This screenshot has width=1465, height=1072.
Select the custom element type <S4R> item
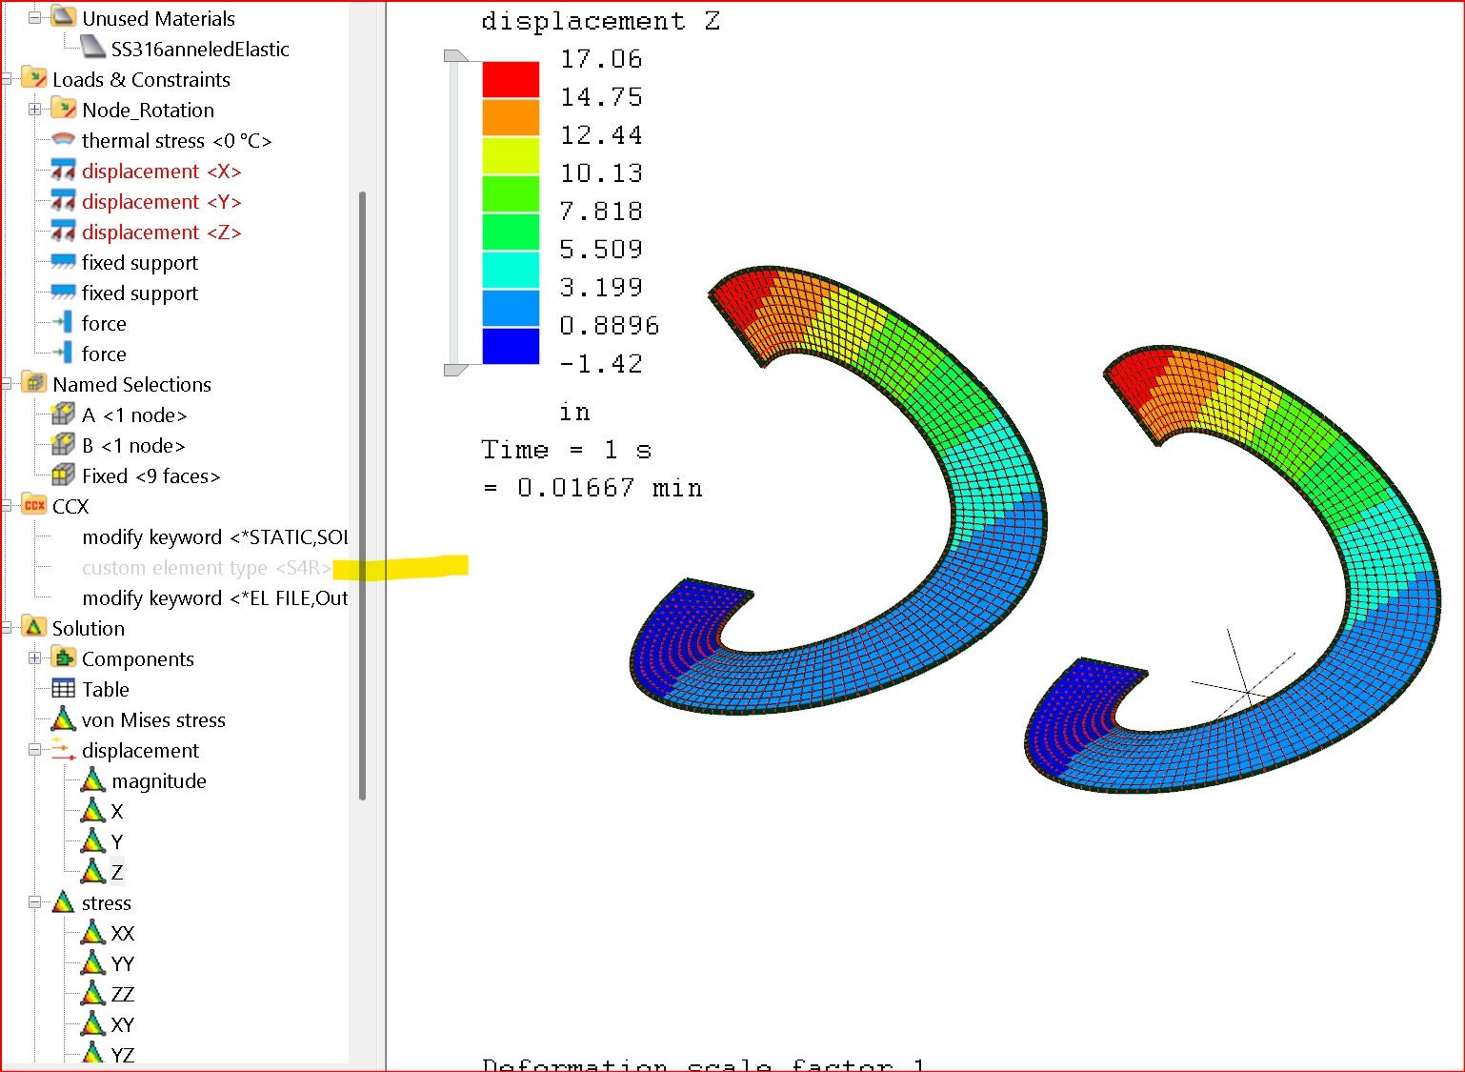tap(206, 568)
